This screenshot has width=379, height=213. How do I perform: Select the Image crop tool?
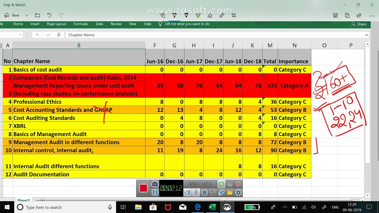point(234,15)
